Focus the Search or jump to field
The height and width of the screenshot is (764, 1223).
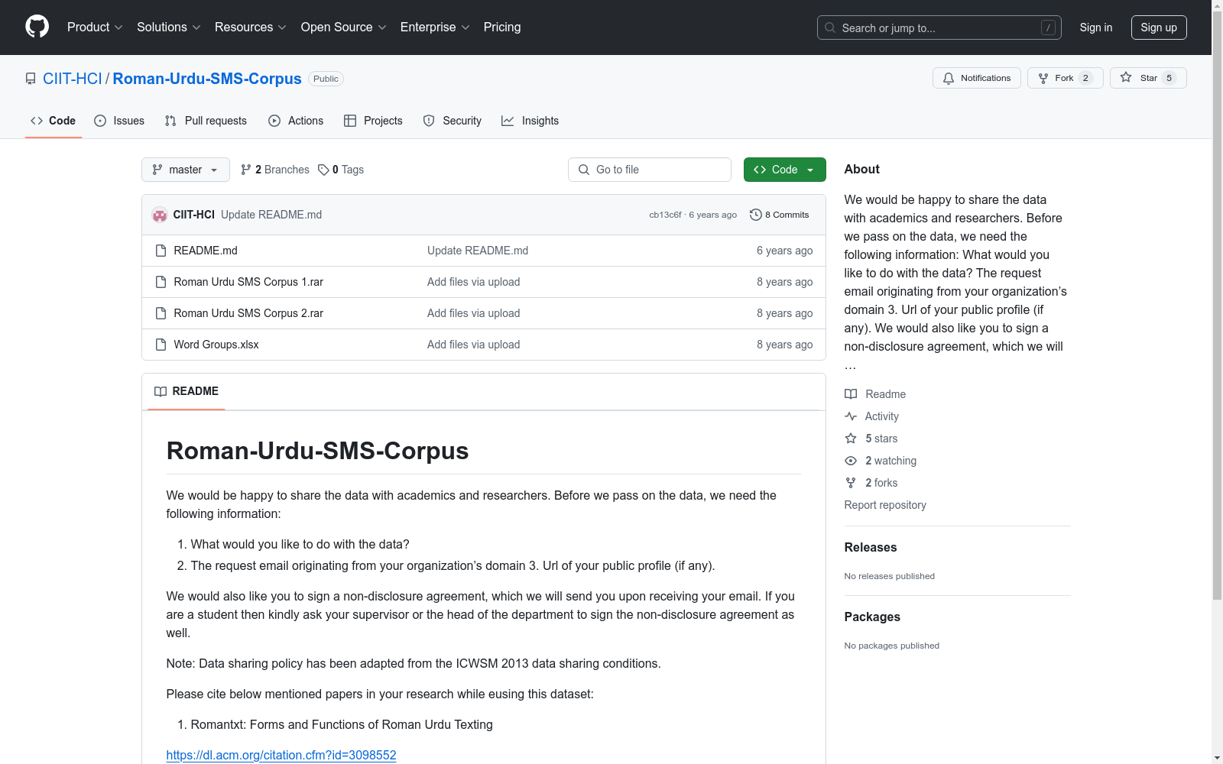click(939, 28)
